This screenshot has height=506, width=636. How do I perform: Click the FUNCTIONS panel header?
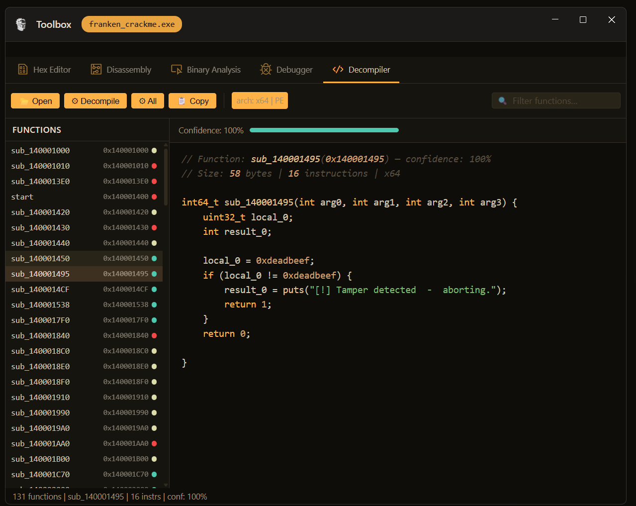tap(37, 130)
